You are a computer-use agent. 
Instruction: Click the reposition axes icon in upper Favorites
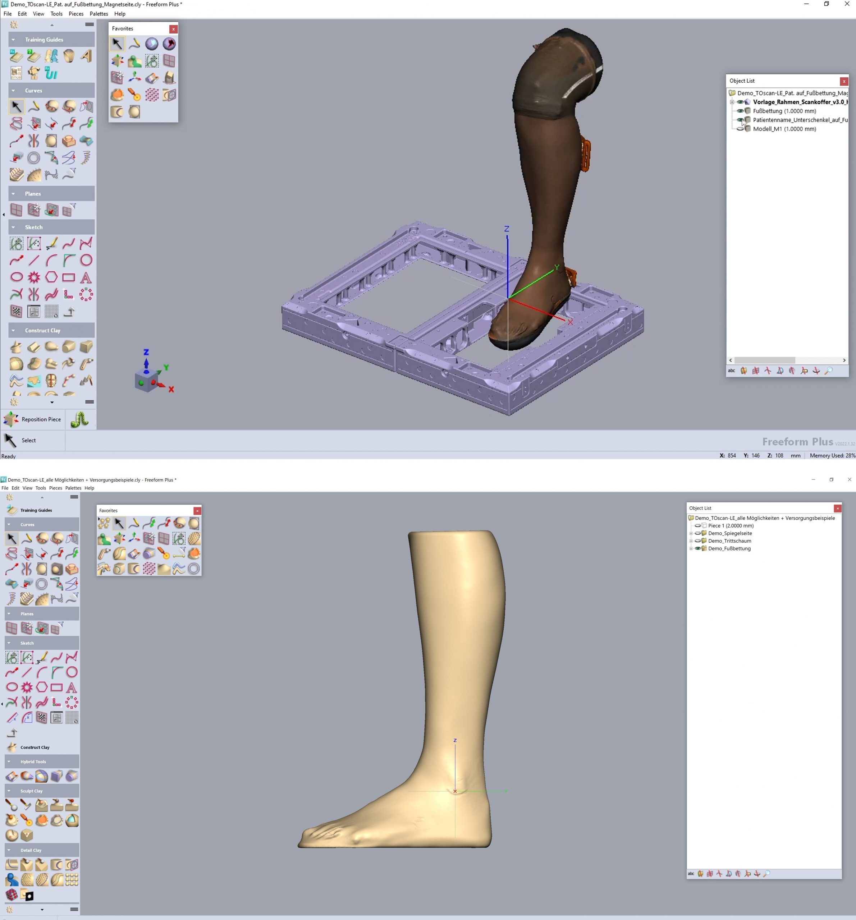pyautogui.click(x=135, y=78)
